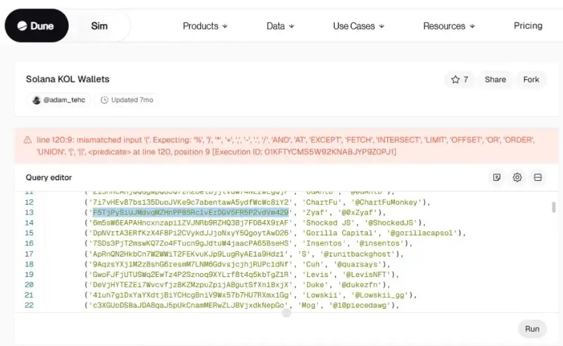
Task: Click the editor vertical scrollbar thumb
Action: pyautogui.click(x=554, y=207)
